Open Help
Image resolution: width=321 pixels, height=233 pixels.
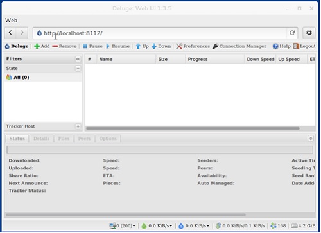(282, 46)
